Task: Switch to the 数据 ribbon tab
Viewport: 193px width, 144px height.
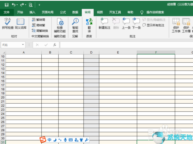Action: [75, 12]
